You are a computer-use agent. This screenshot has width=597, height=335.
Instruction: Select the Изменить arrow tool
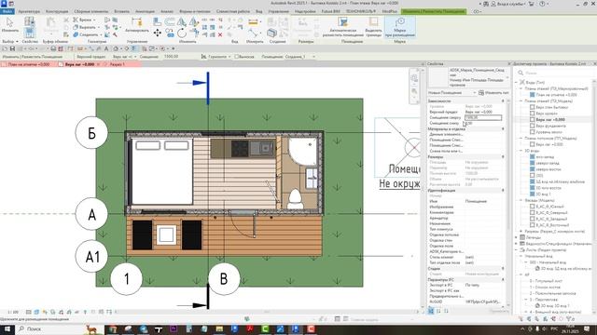[9, 24]
